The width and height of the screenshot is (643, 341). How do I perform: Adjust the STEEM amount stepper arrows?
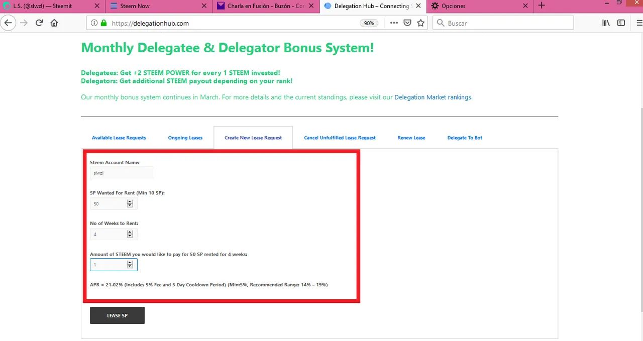(130, 265)
